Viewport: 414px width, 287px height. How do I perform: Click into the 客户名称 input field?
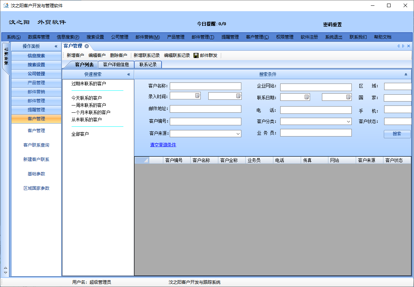click(x=205, y=86)
